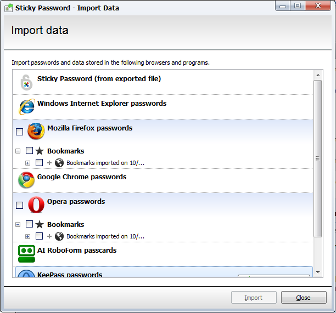The width and height of the screenshot is (336, 313).
Task: Click the KeePass logo icon
Action: click(26, 273)
